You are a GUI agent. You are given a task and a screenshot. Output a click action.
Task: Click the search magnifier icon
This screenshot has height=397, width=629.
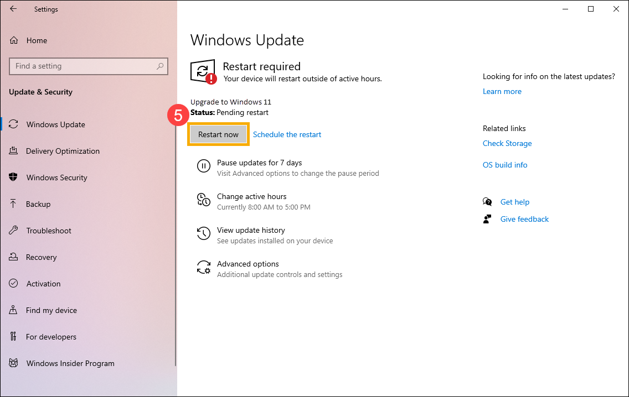160,66
